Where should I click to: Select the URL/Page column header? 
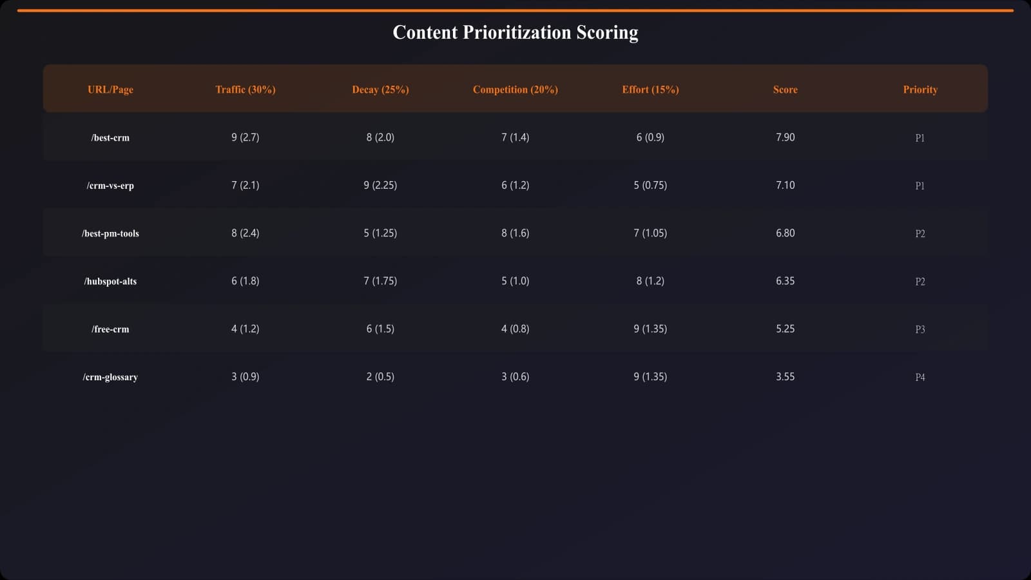click(x=110, y=90)
